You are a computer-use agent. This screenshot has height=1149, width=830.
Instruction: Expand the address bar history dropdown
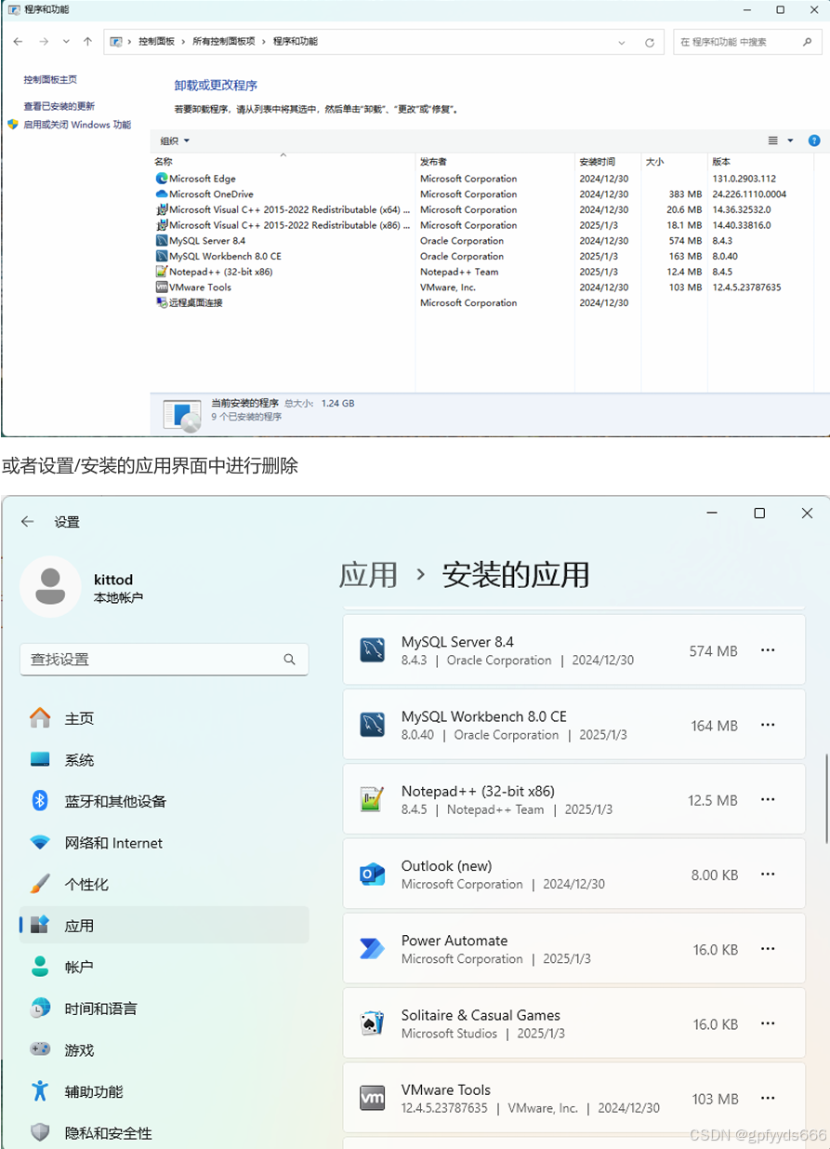click(622, 42)
